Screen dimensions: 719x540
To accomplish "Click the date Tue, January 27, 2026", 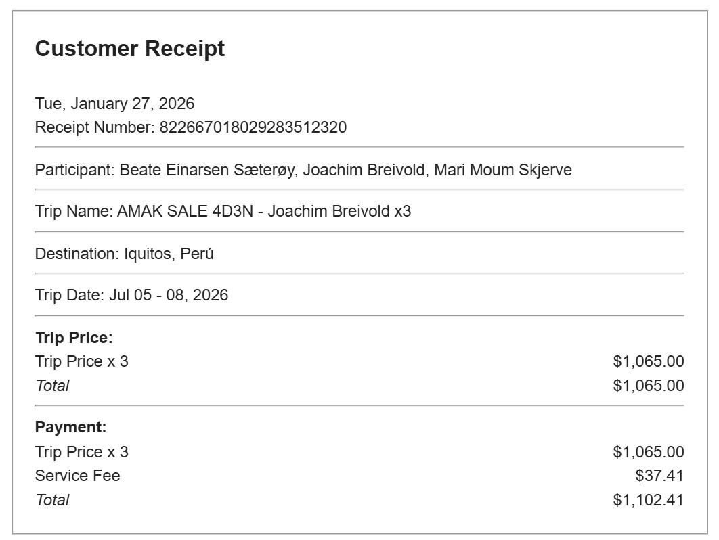I will [114, 104].
